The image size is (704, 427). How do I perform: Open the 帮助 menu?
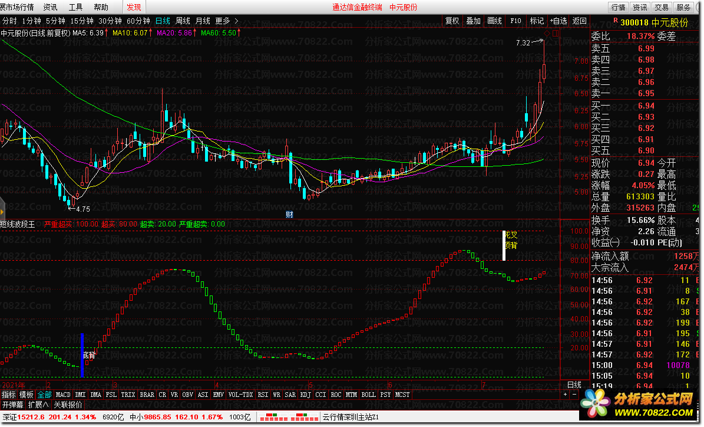click(x=101, y=7)
